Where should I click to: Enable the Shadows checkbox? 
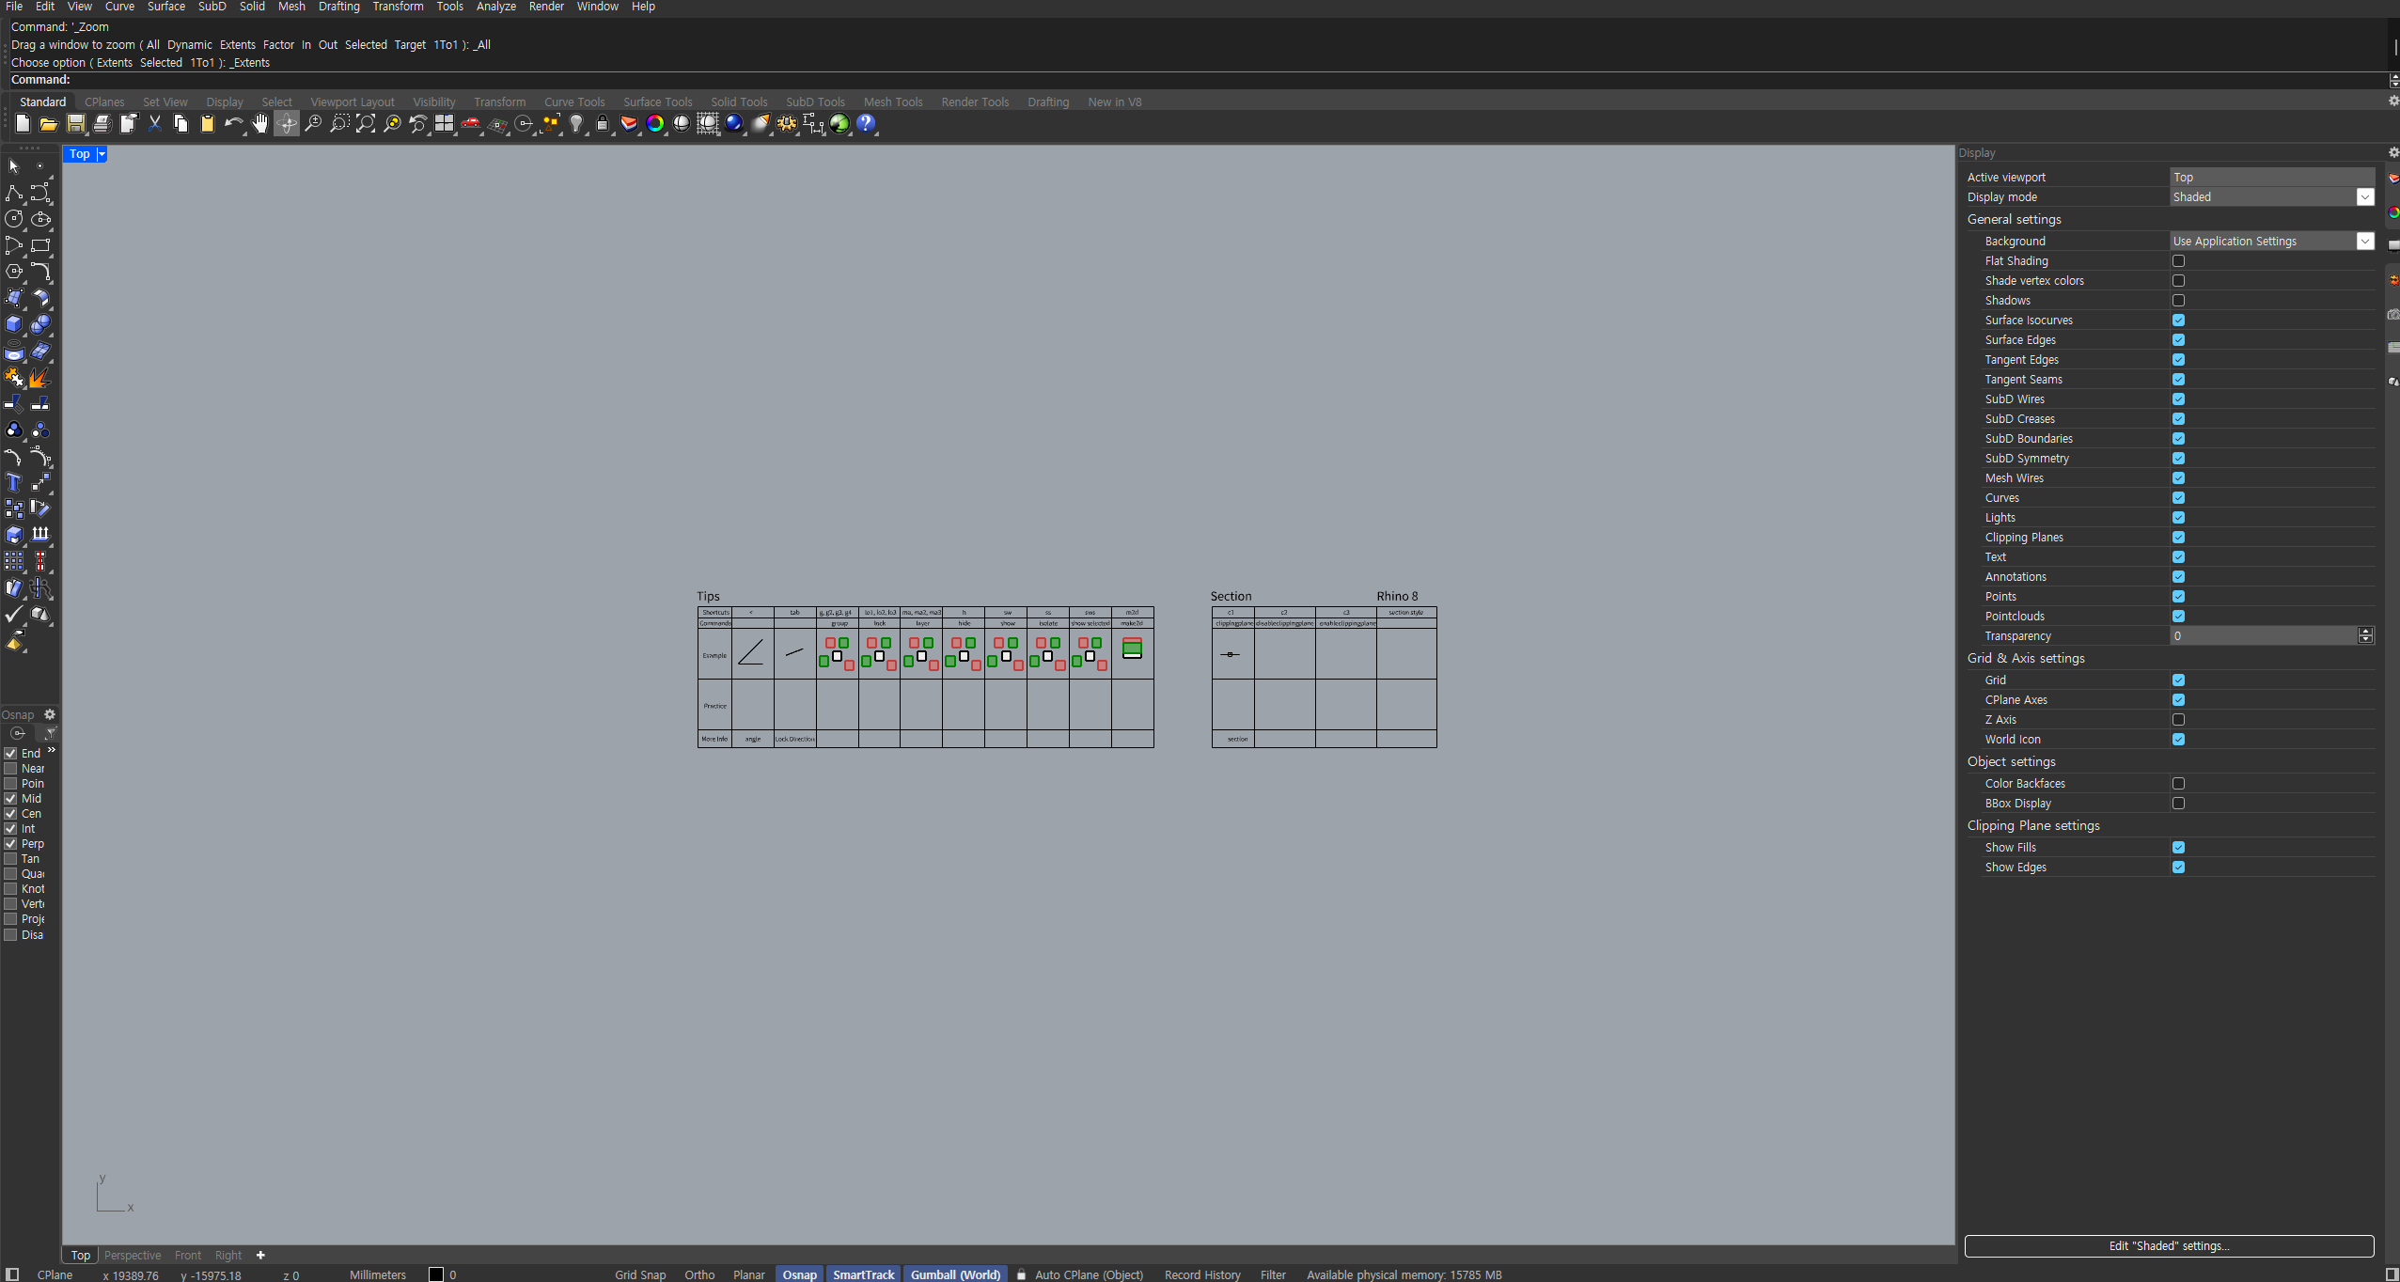click(x=2178, y=301)
